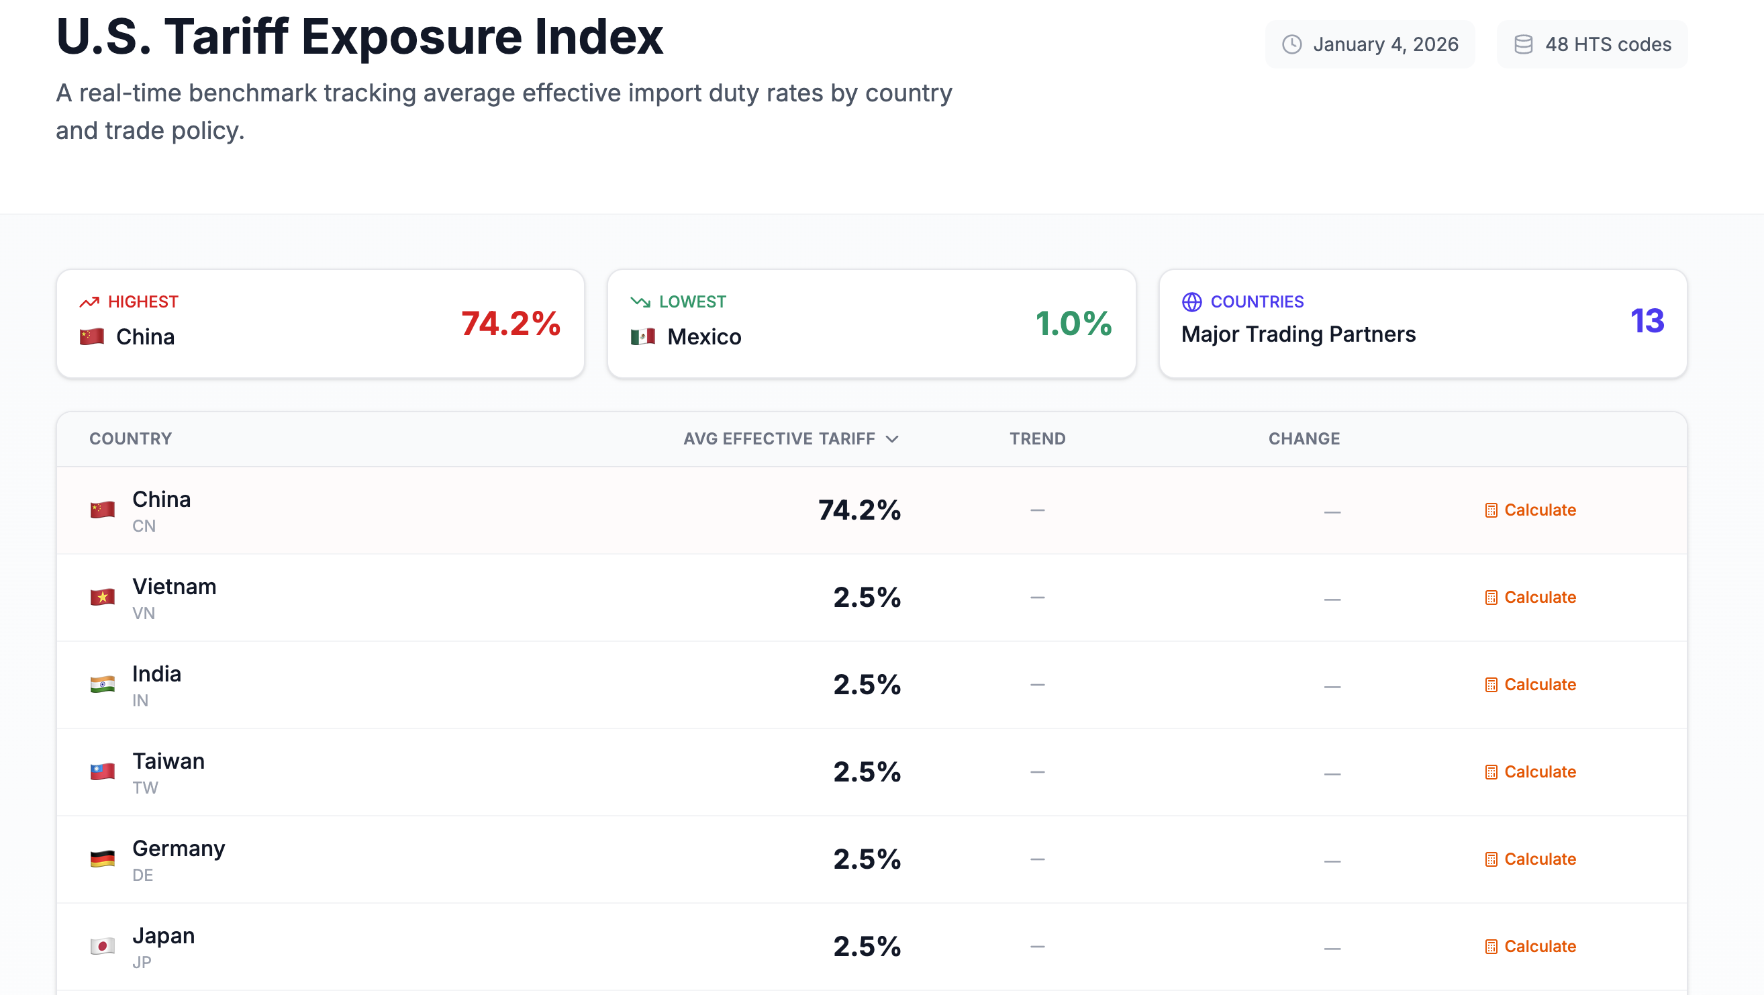Click India's 2.5% tariff value

click(x=867, y=685)
